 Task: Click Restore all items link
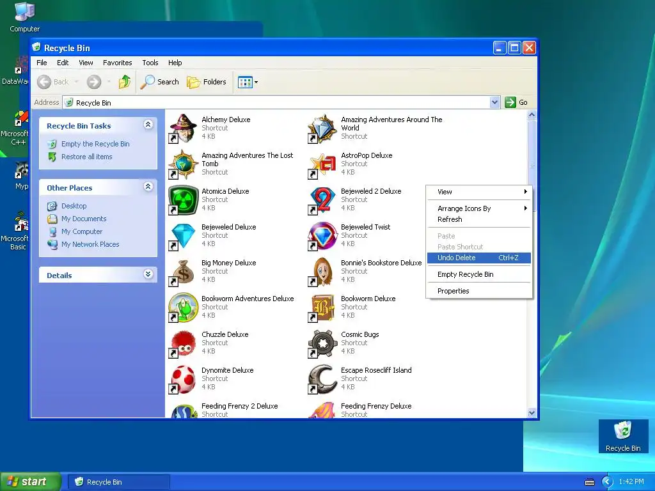tap(86, 157)
